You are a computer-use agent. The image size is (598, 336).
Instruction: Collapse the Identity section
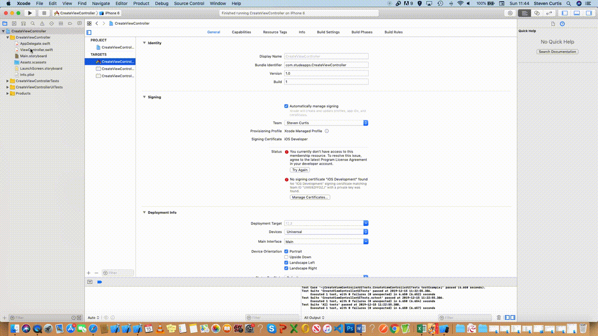144,43
